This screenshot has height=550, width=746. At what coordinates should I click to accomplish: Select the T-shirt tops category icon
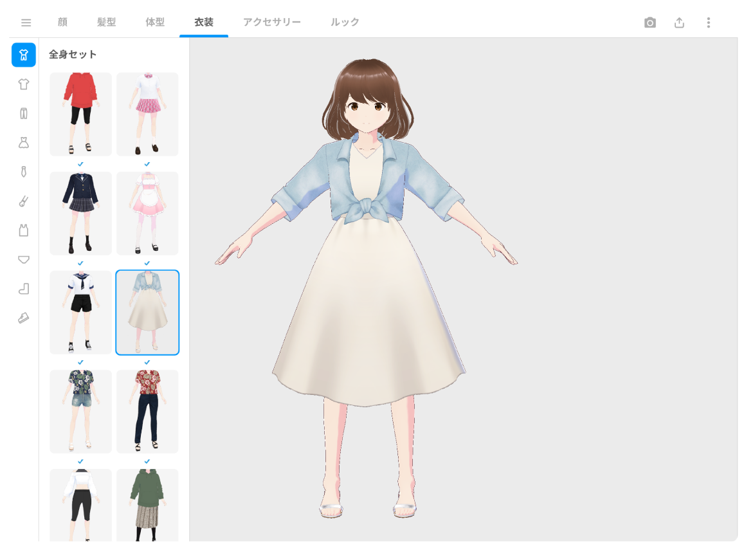pos(24,84)
